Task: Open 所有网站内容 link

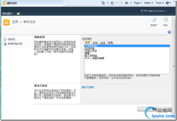Action: (15, 44)
